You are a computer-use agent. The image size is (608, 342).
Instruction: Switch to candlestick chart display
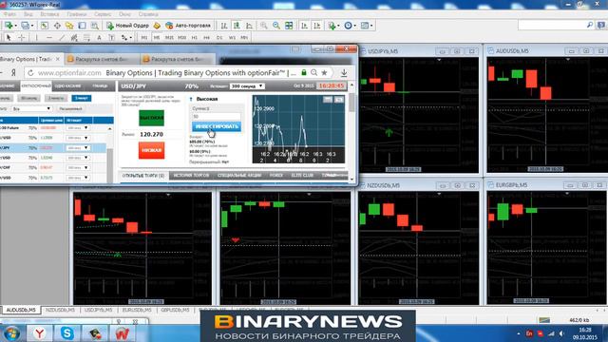pyautogui.click(x=237, y=26)
